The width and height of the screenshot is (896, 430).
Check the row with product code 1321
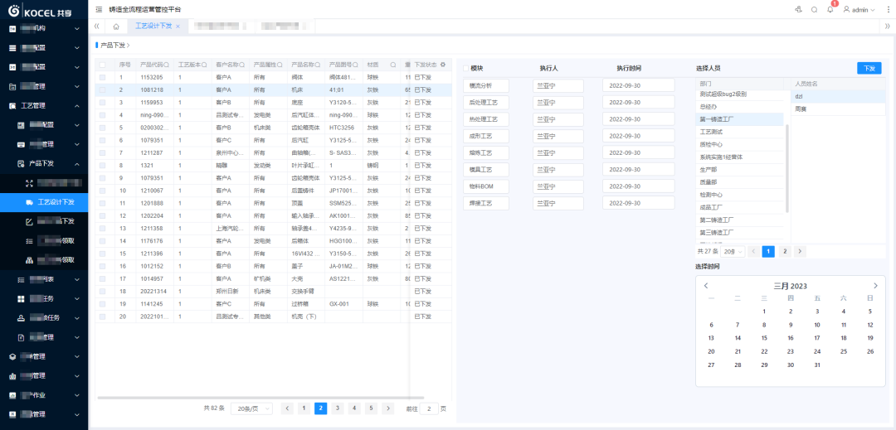pyautogui.click(x=102, y=166)
